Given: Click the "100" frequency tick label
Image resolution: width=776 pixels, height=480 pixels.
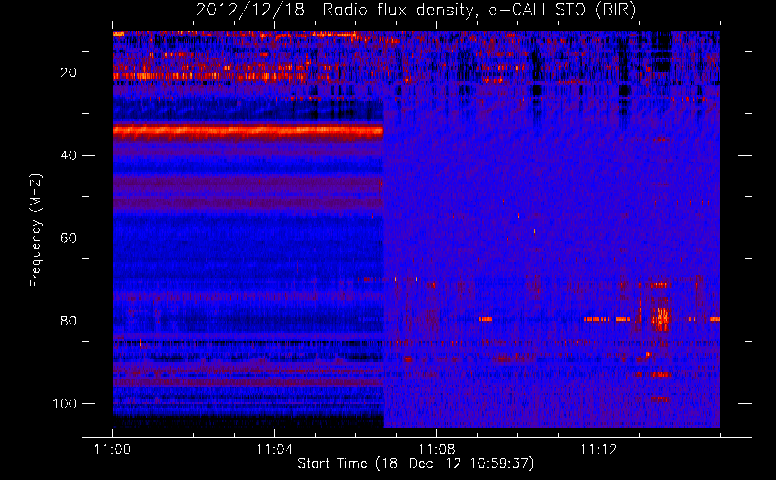Looking at the screenshot, I should pyautogui.click(x=65, y=404).
